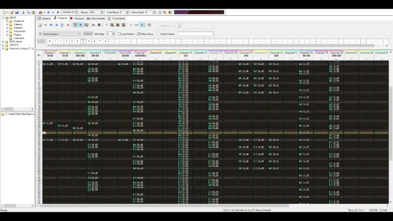Expand the Instruments tree folder

[7, 31]
